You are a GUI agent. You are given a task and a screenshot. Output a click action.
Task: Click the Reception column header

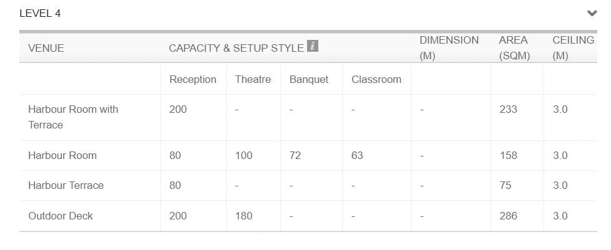[x=193, y=80]
